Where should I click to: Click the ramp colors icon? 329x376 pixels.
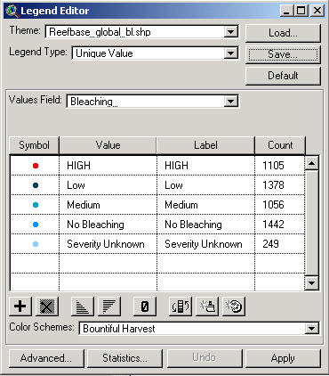207,307
